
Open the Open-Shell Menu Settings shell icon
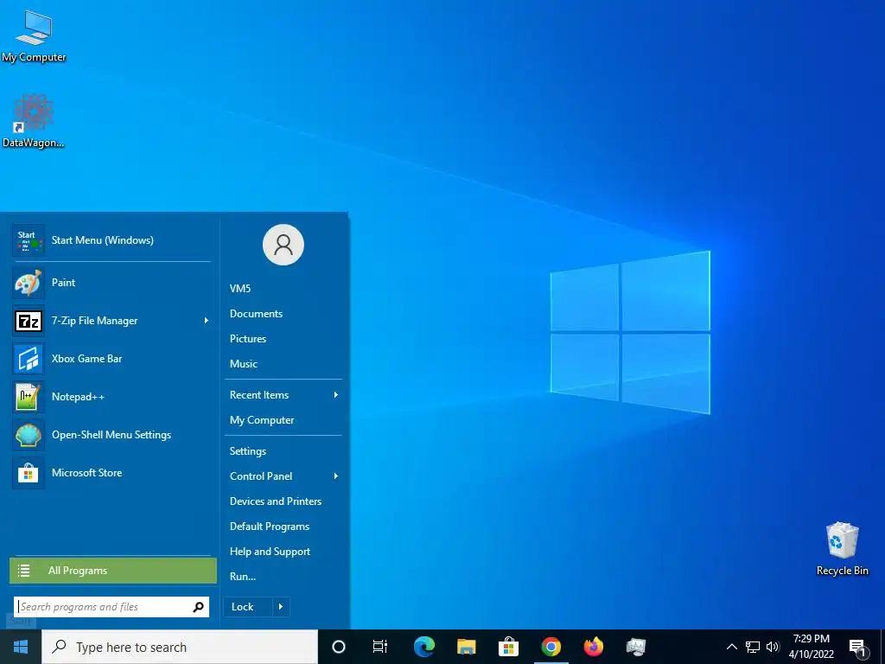point(29,435)
